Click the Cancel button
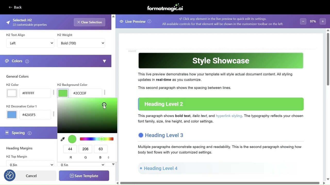The image size is (330, 185). click(31, 176)
